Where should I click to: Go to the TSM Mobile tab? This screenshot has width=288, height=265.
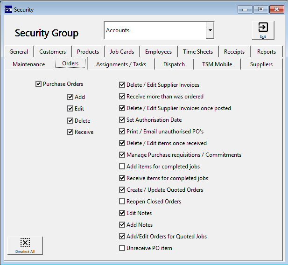(217, 64)
